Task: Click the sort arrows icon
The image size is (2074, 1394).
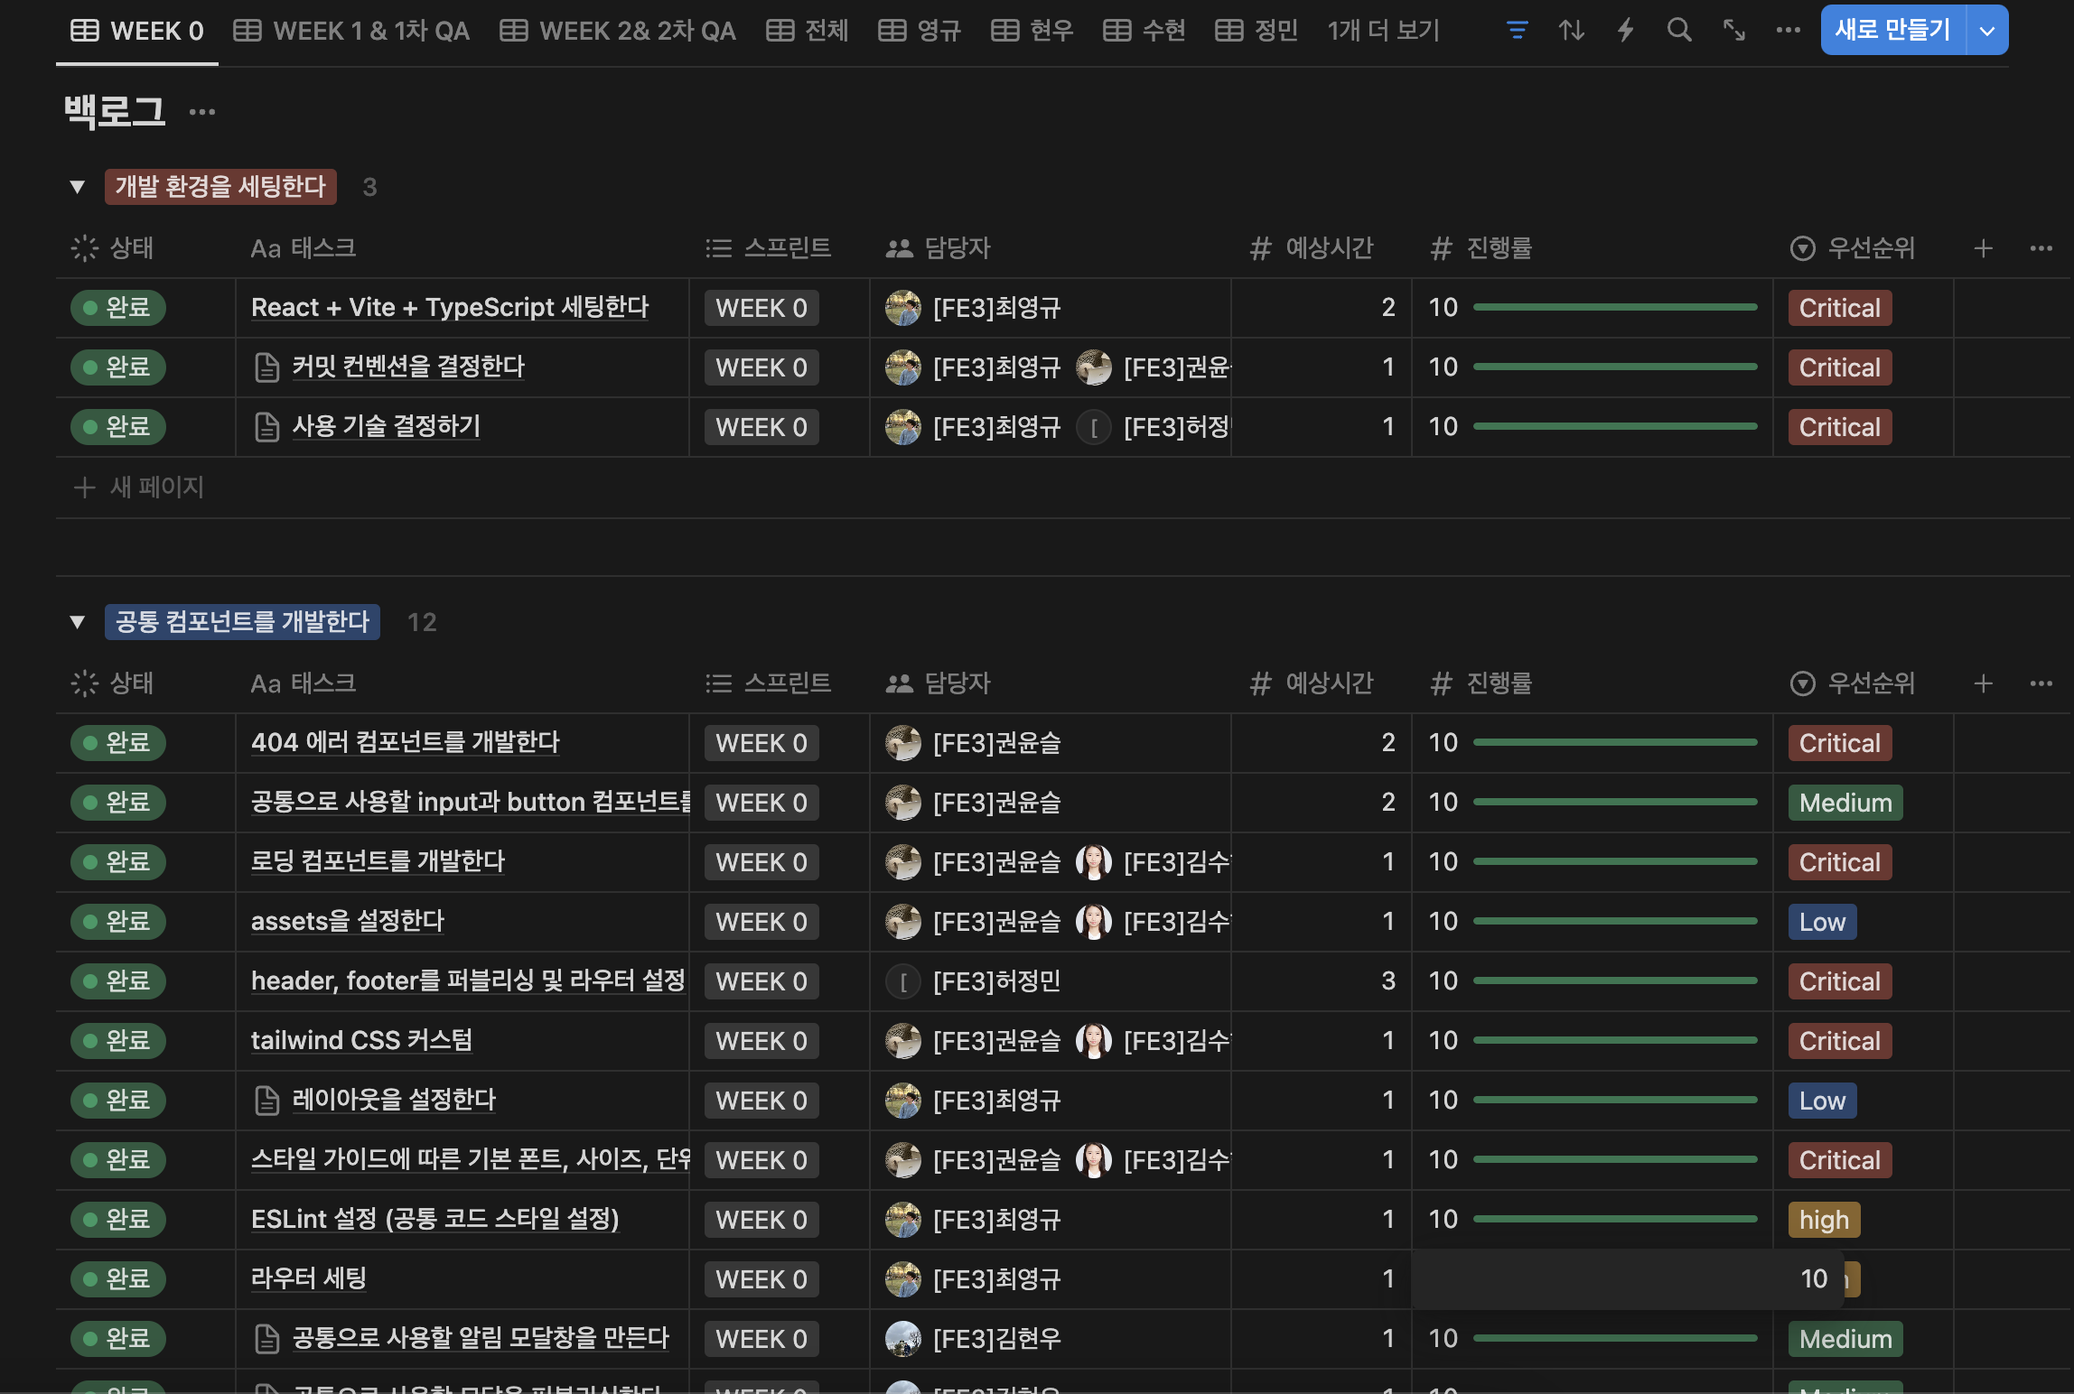Action: tap(1571, 31)
